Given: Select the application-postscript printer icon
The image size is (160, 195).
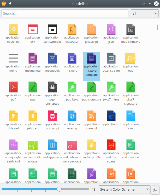Looking at the screenshot, I should (x=52, y=116).
